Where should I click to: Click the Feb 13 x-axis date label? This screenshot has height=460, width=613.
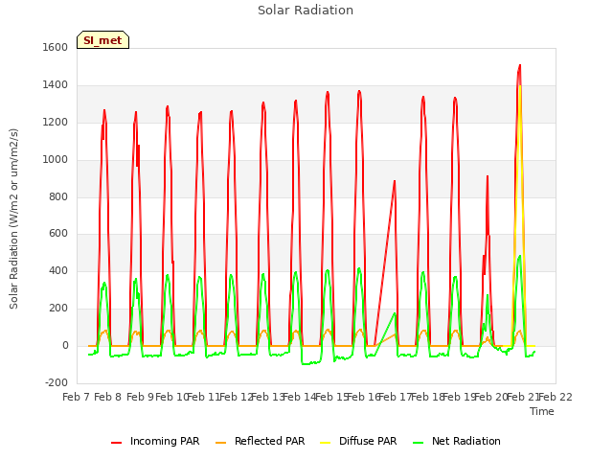(268, 397)
